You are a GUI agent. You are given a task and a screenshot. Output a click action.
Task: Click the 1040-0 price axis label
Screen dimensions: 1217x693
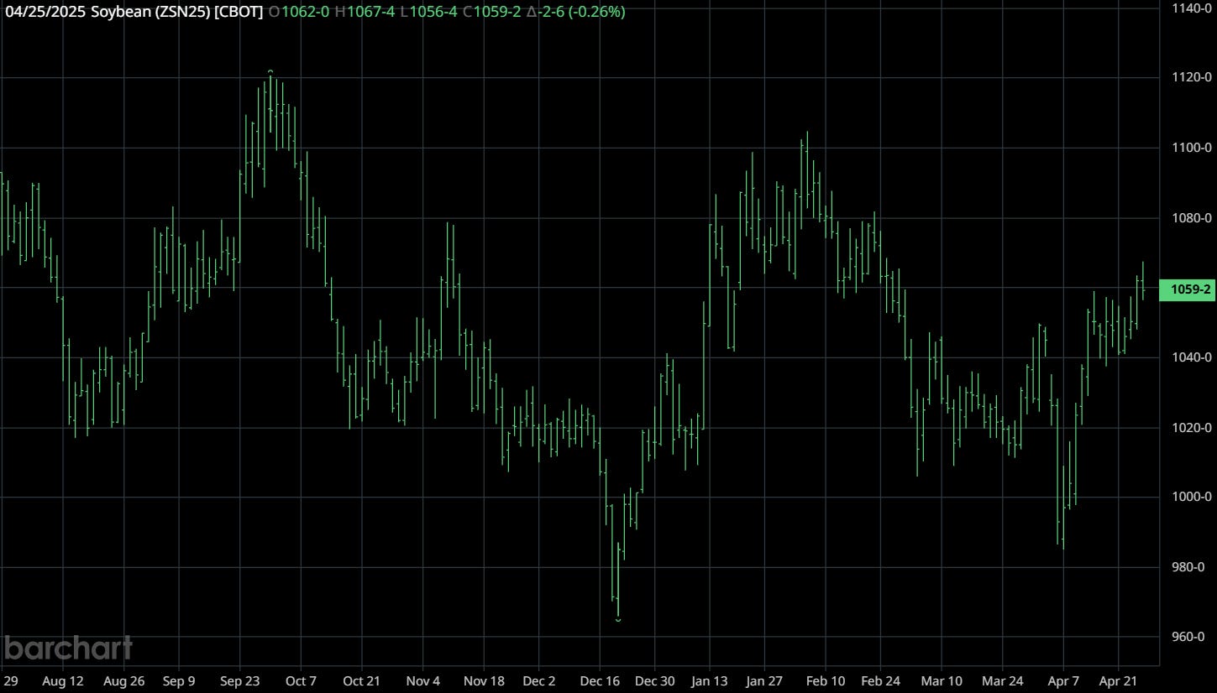point(1191,357)
